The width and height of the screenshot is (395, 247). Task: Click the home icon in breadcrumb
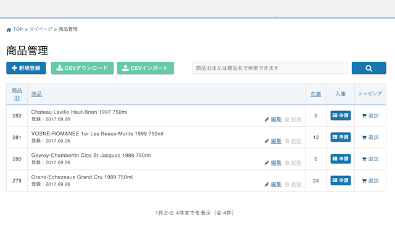(9, 30)
